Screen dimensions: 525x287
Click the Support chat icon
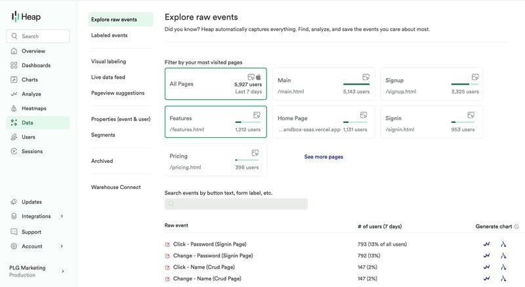(x=14, y=232)
